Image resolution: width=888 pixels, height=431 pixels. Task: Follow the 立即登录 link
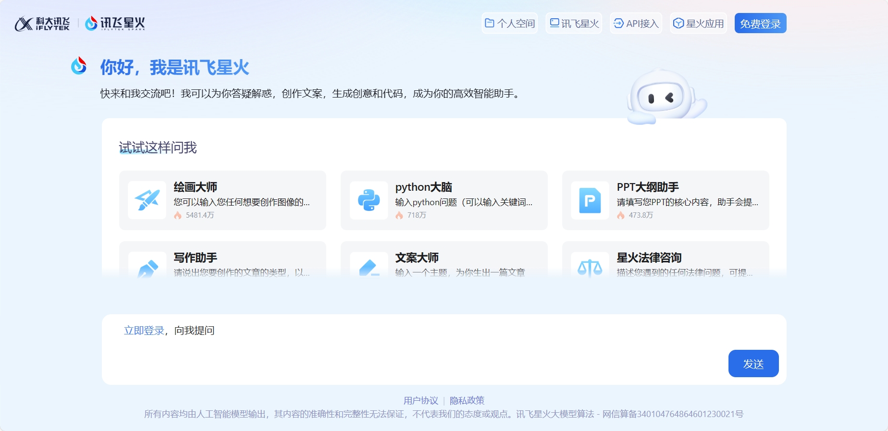point(144,331)
